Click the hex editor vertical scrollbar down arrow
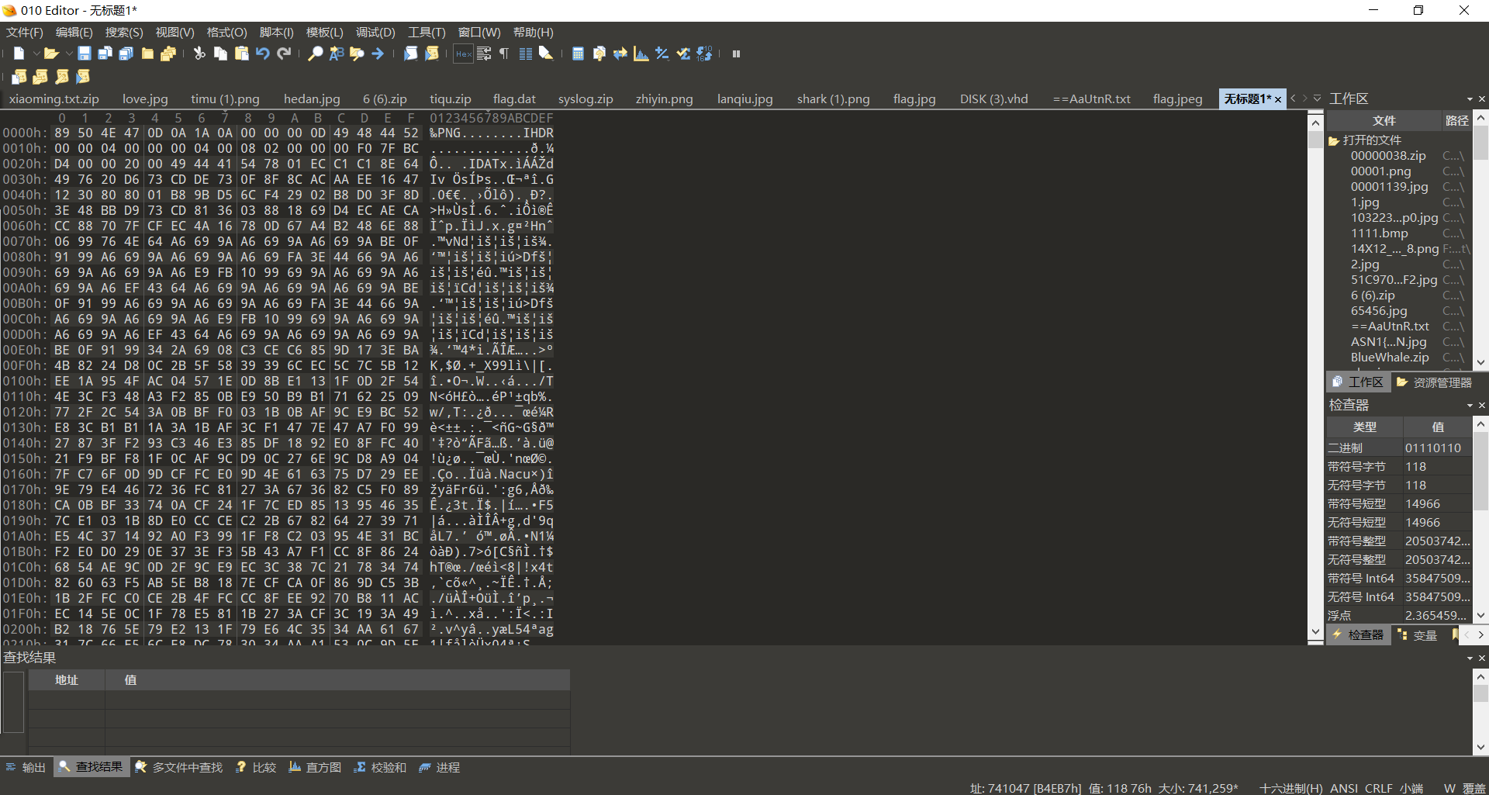The image size is (1489, 795). [1315, 633]
